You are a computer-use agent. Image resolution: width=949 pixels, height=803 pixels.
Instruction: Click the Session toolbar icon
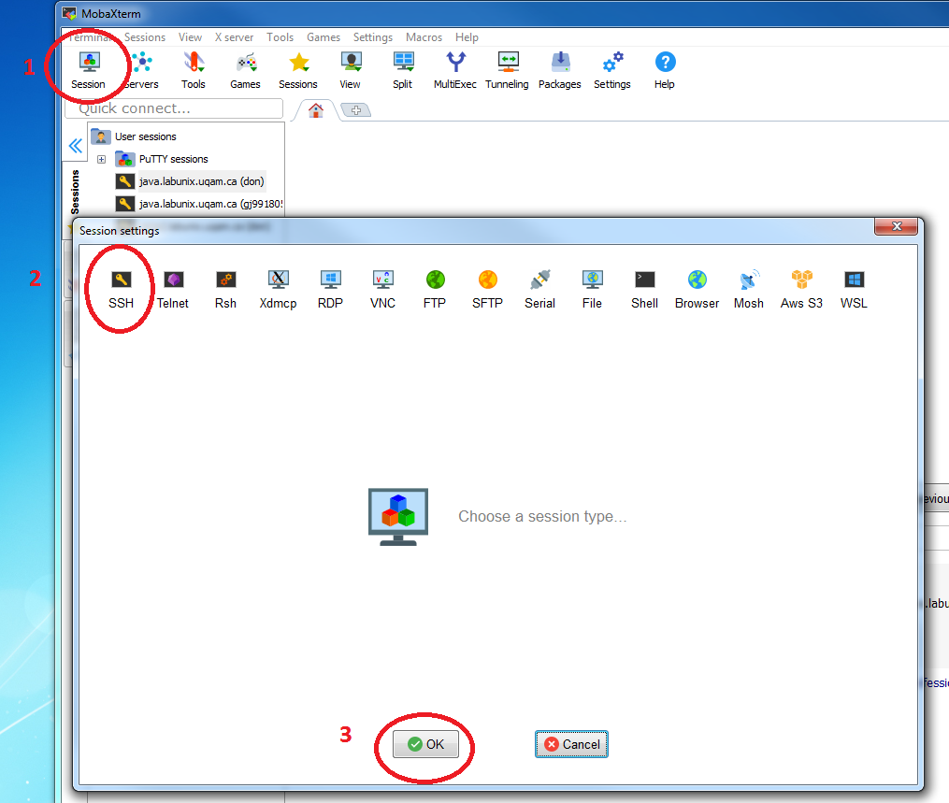[x=89, y=70]
